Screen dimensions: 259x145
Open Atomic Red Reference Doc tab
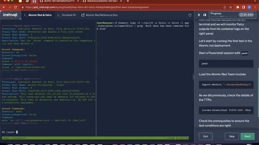[100, 15]
